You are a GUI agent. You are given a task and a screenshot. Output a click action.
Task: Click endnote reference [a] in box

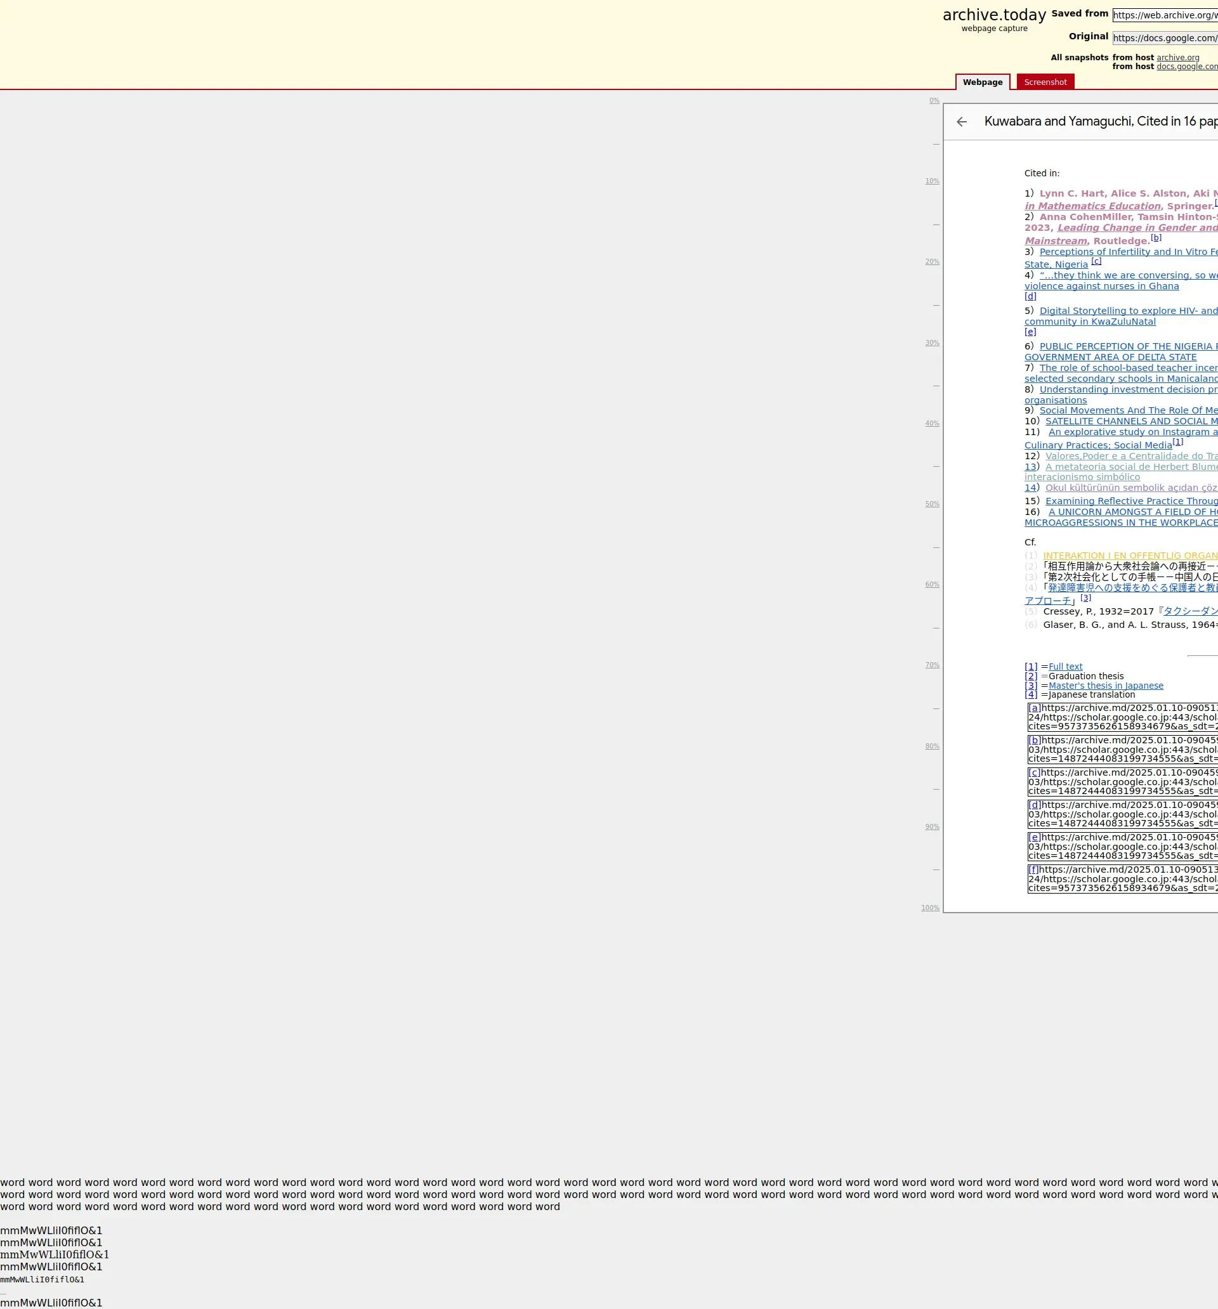coord(1034,708)
